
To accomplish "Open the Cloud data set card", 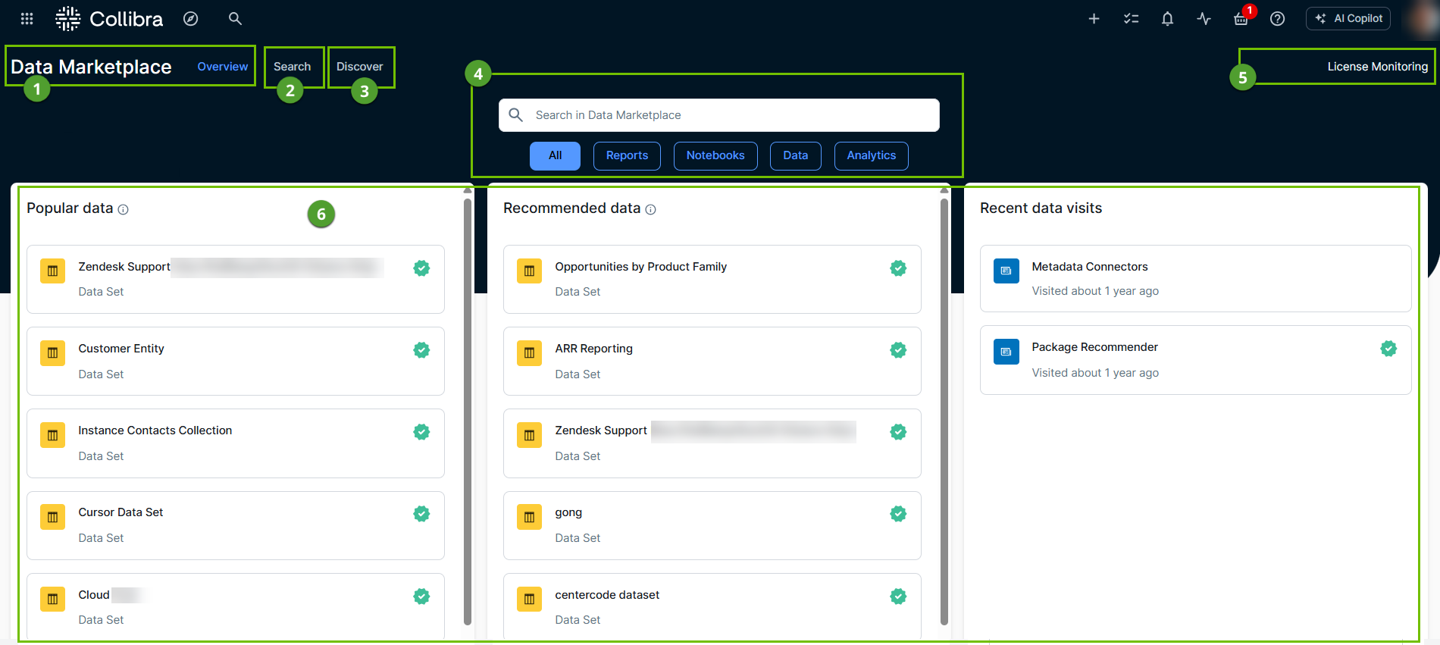I will click(x=235, y=607).
